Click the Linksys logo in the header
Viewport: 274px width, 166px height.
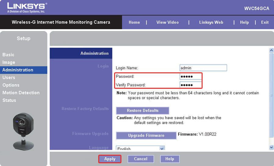(x=27, y=8)
